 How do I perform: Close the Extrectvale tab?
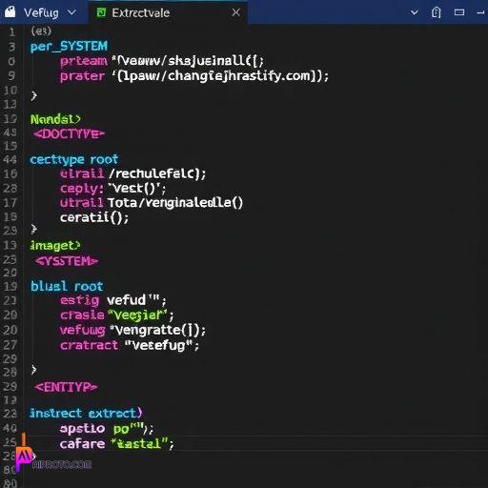(x=235, y=12)
